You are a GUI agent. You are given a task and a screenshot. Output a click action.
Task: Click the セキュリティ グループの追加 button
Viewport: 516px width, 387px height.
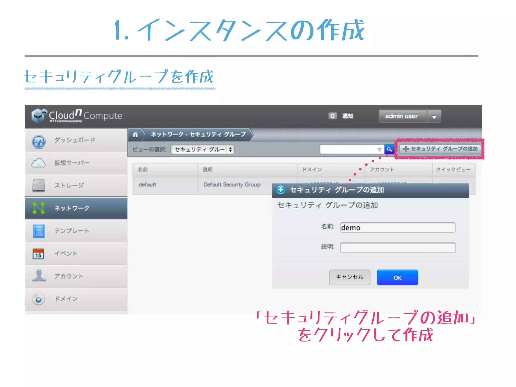click(x=440, y=149)
